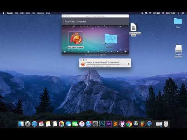This screenshot has height=140, width=187.
Task: Click the menu bar clock
Action: pos(171,13)
